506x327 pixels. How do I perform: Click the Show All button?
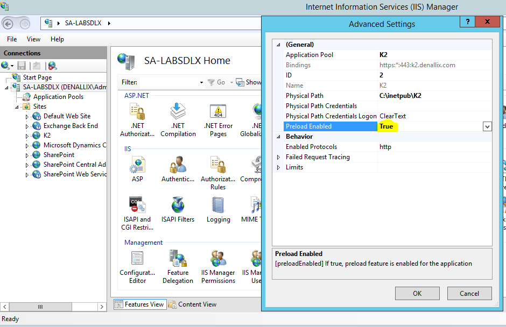249,82
